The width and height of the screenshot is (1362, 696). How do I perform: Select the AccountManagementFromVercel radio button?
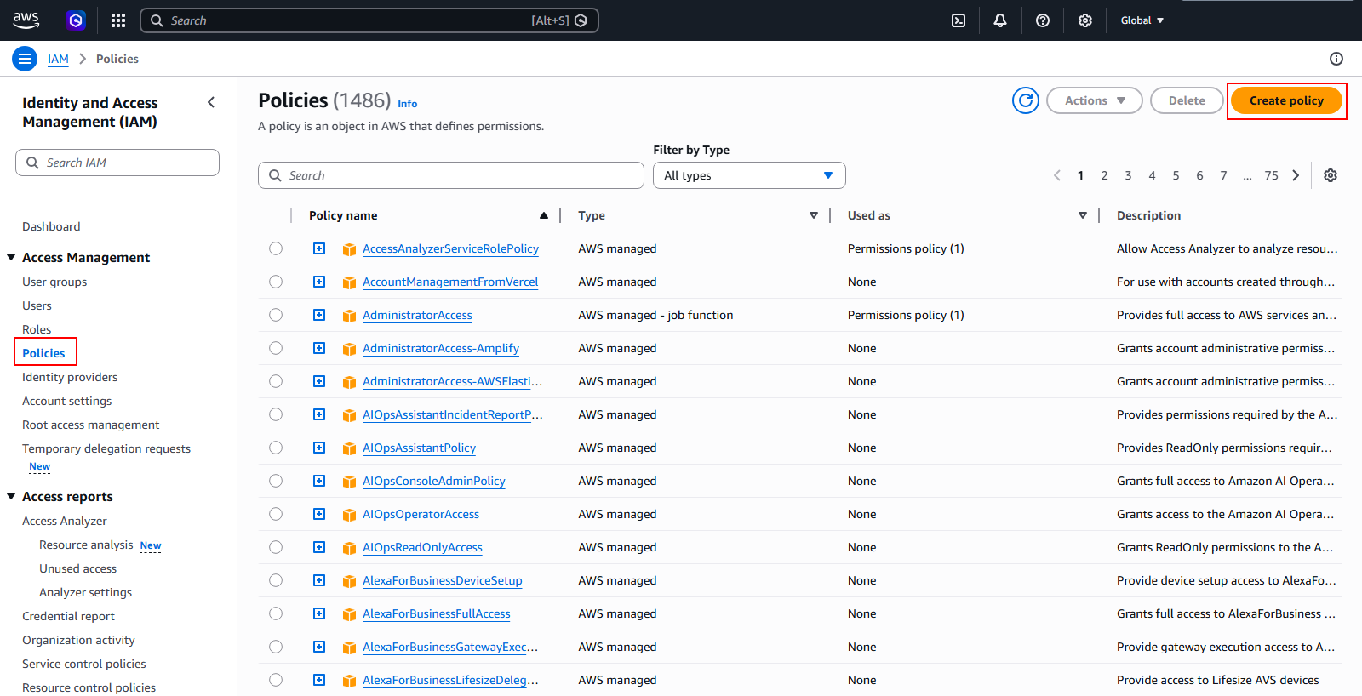coord(276,282)
